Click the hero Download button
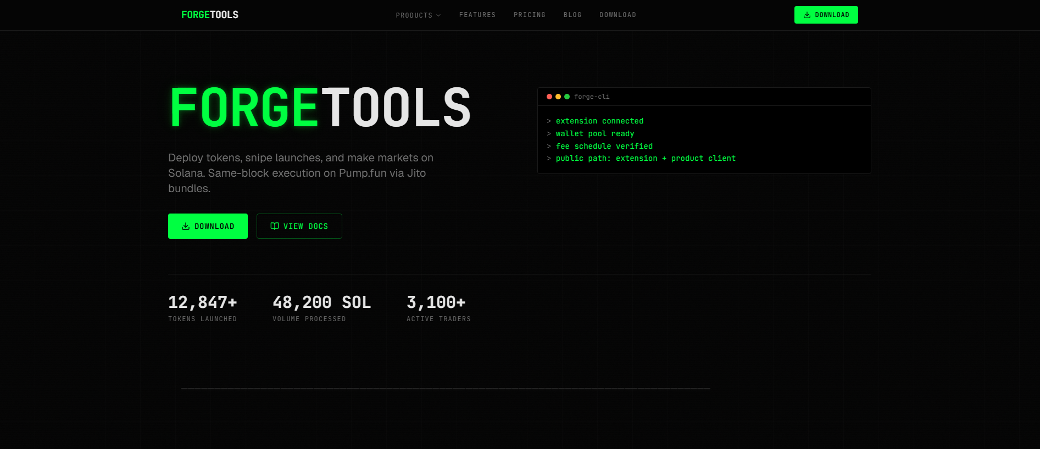1040x449 pixels. [208, 226]
